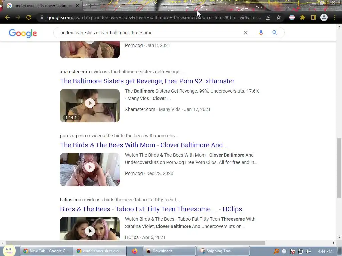Play the HClips Apr 6, 2021 thumbnail
342x256 pixels.
[x=90, y=229]
